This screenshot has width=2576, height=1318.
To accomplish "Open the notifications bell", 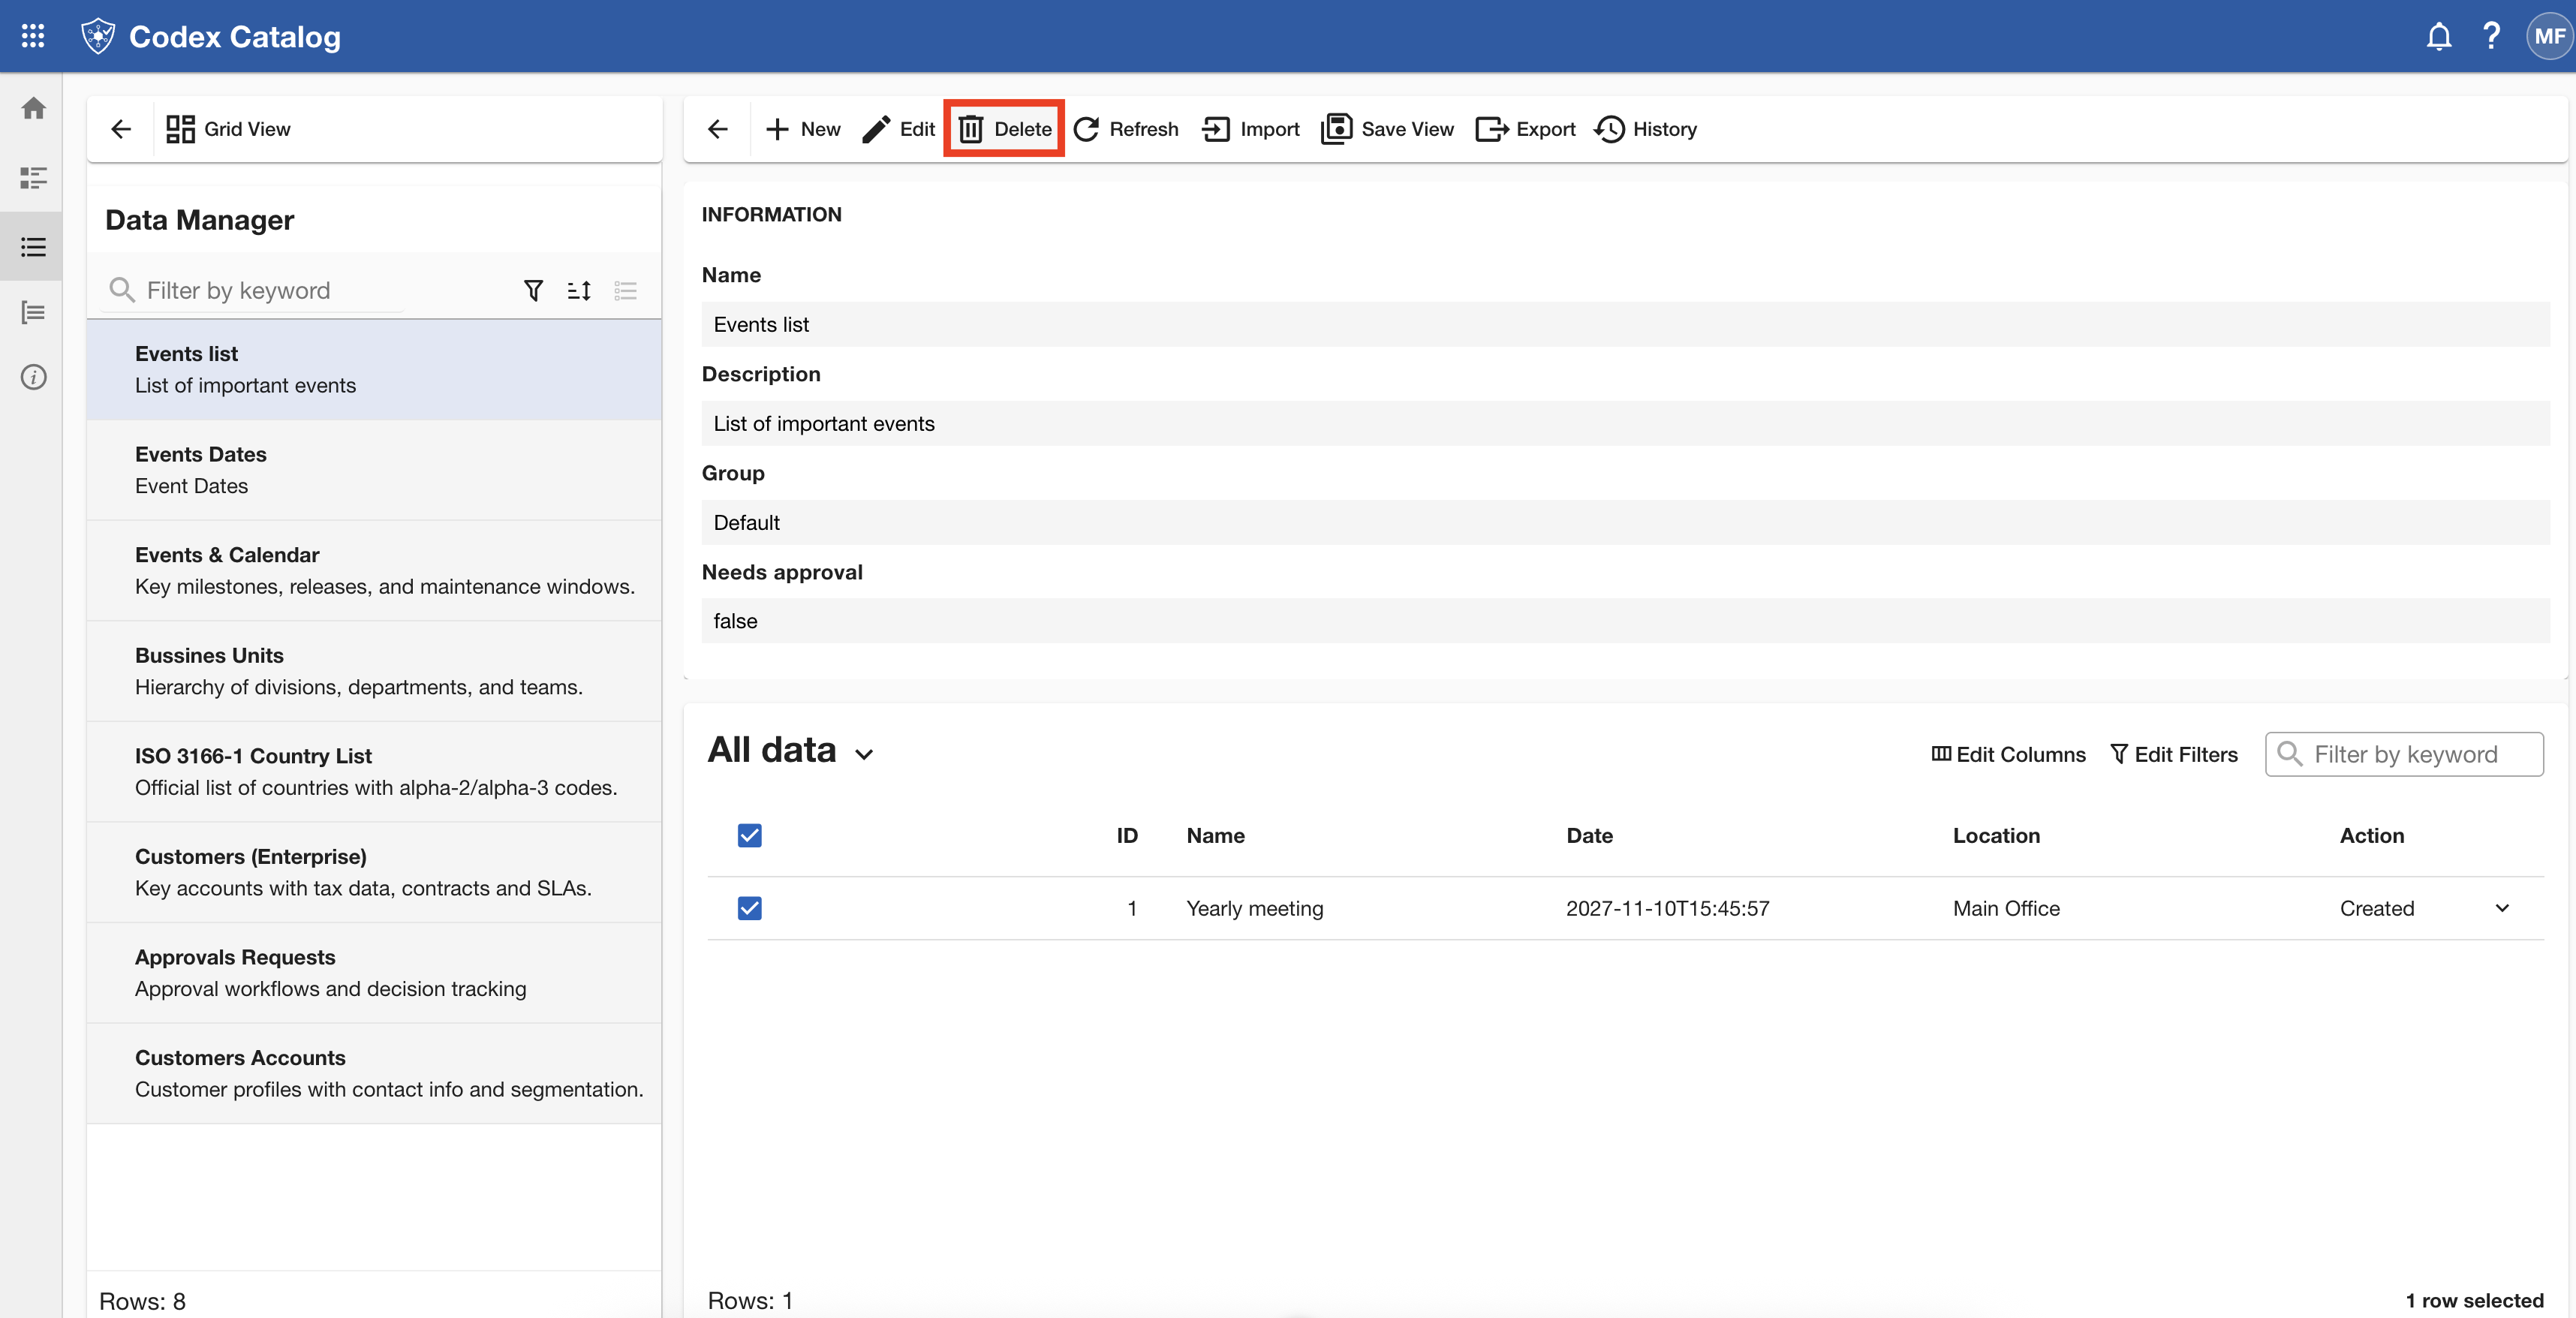I will (x=2438, y=36).
